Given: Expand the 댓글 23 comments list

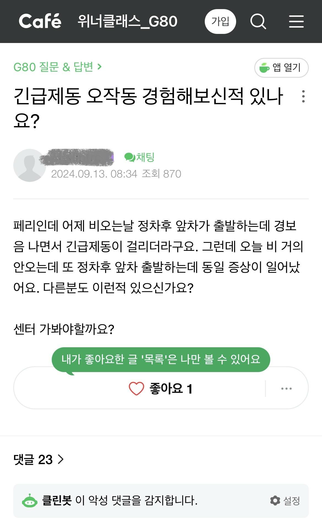Looking at the screenshot, I should pyautogui.click(x=33, y=459).
